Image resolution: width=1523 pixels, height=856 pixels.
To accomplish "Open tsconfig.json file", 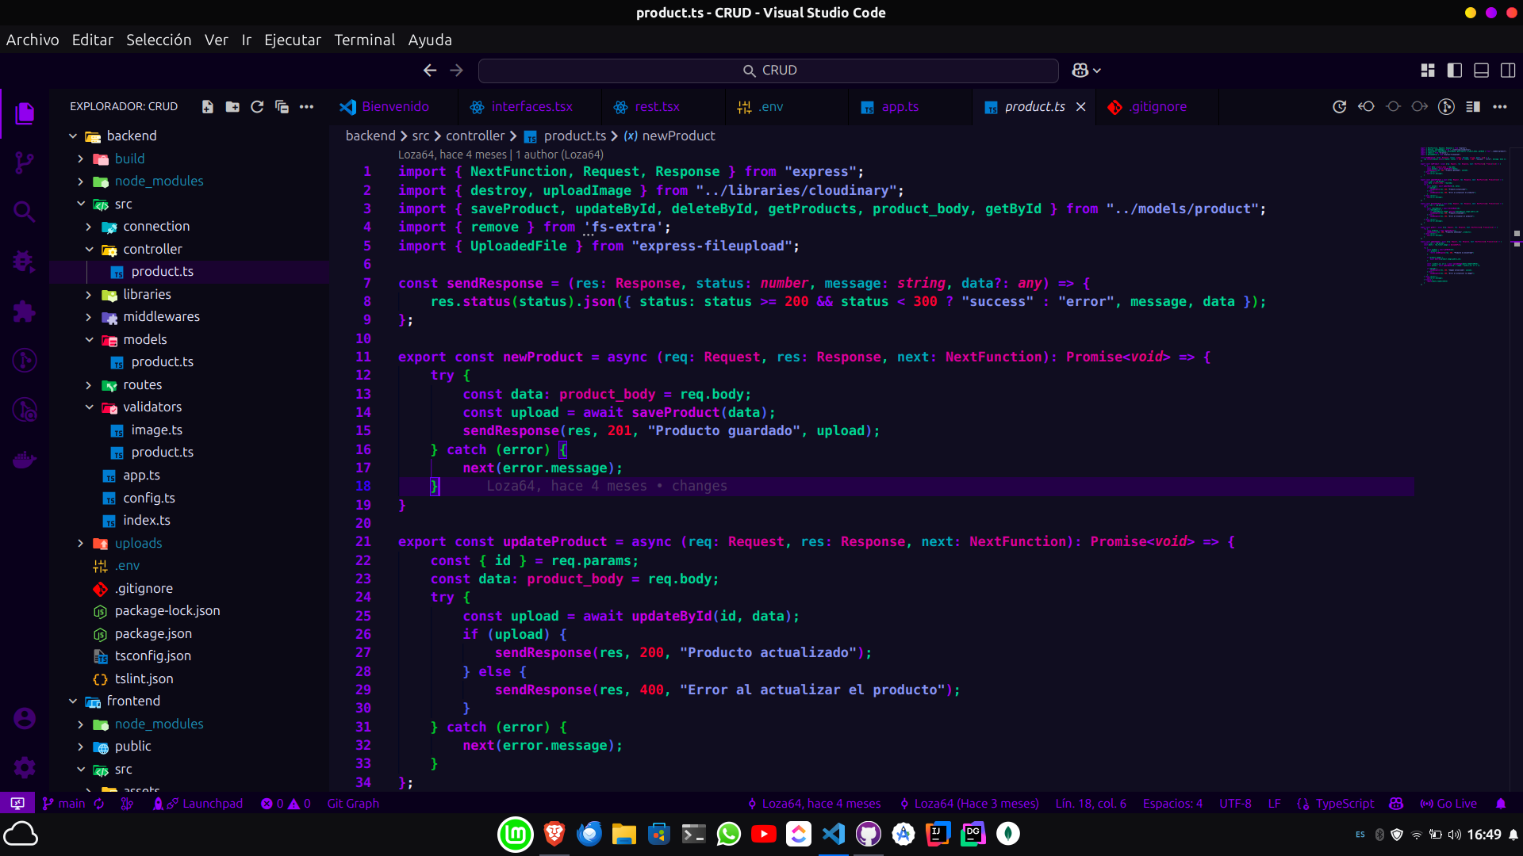I will pyautogui.click(x=152, y=655).
